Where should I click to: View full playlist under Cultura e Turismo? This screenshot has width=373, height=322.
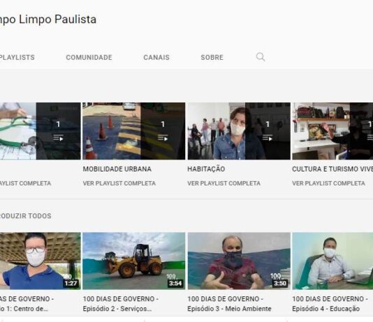click(x=328, y=183)
